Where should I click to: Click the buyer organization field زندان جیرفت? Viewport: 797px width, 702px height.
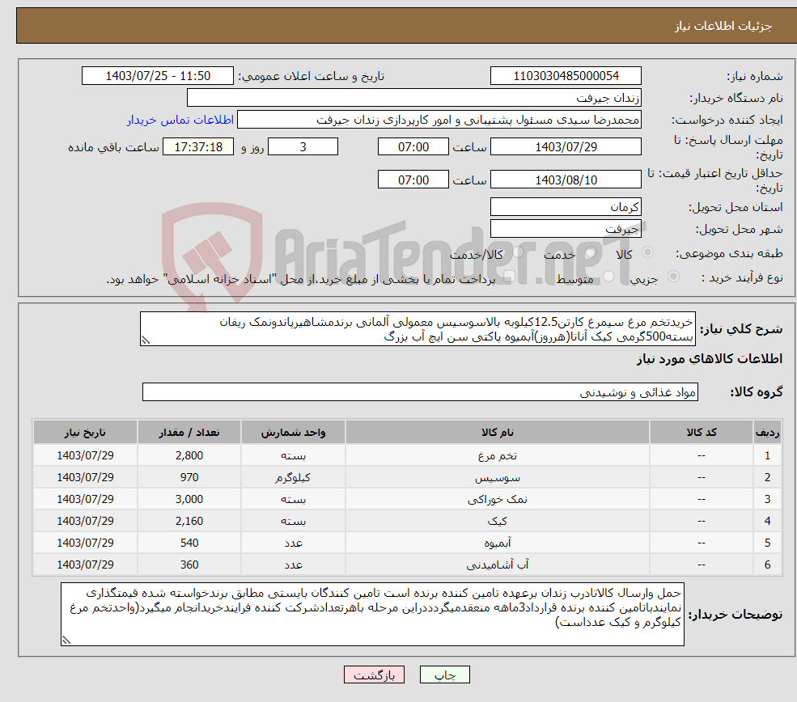point(414,98)
